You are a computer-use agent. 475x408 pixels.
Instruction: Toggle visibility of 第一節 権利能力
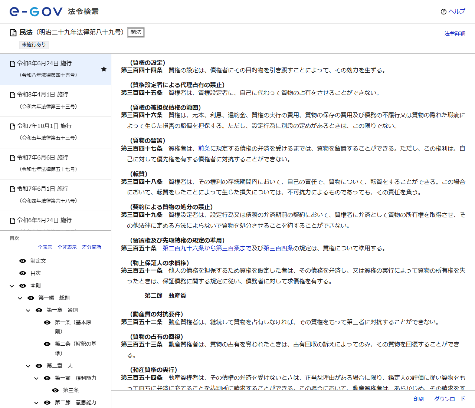point(47,378)
